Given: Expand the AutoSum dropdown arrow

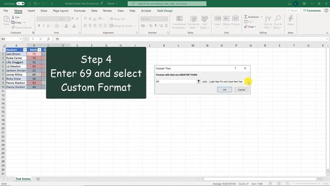Looking at the screenshot, I should (x=261, y=17).
